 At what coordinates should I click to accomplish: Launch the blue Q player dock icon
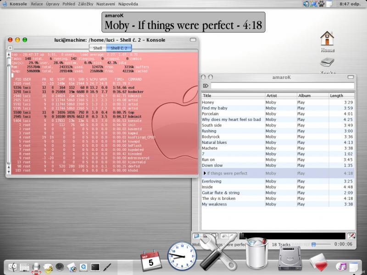(x=83, y=267)
